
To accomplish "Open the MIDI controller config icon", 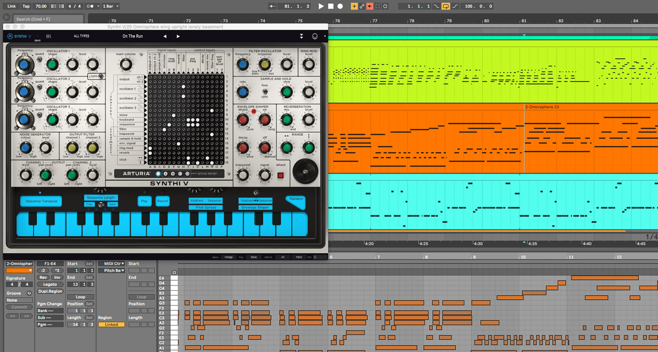I will (x=315, y=36).
